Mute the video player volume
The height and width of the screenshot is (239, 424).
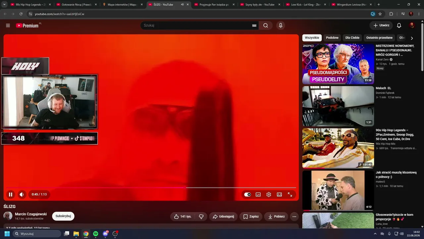(22, 195)
